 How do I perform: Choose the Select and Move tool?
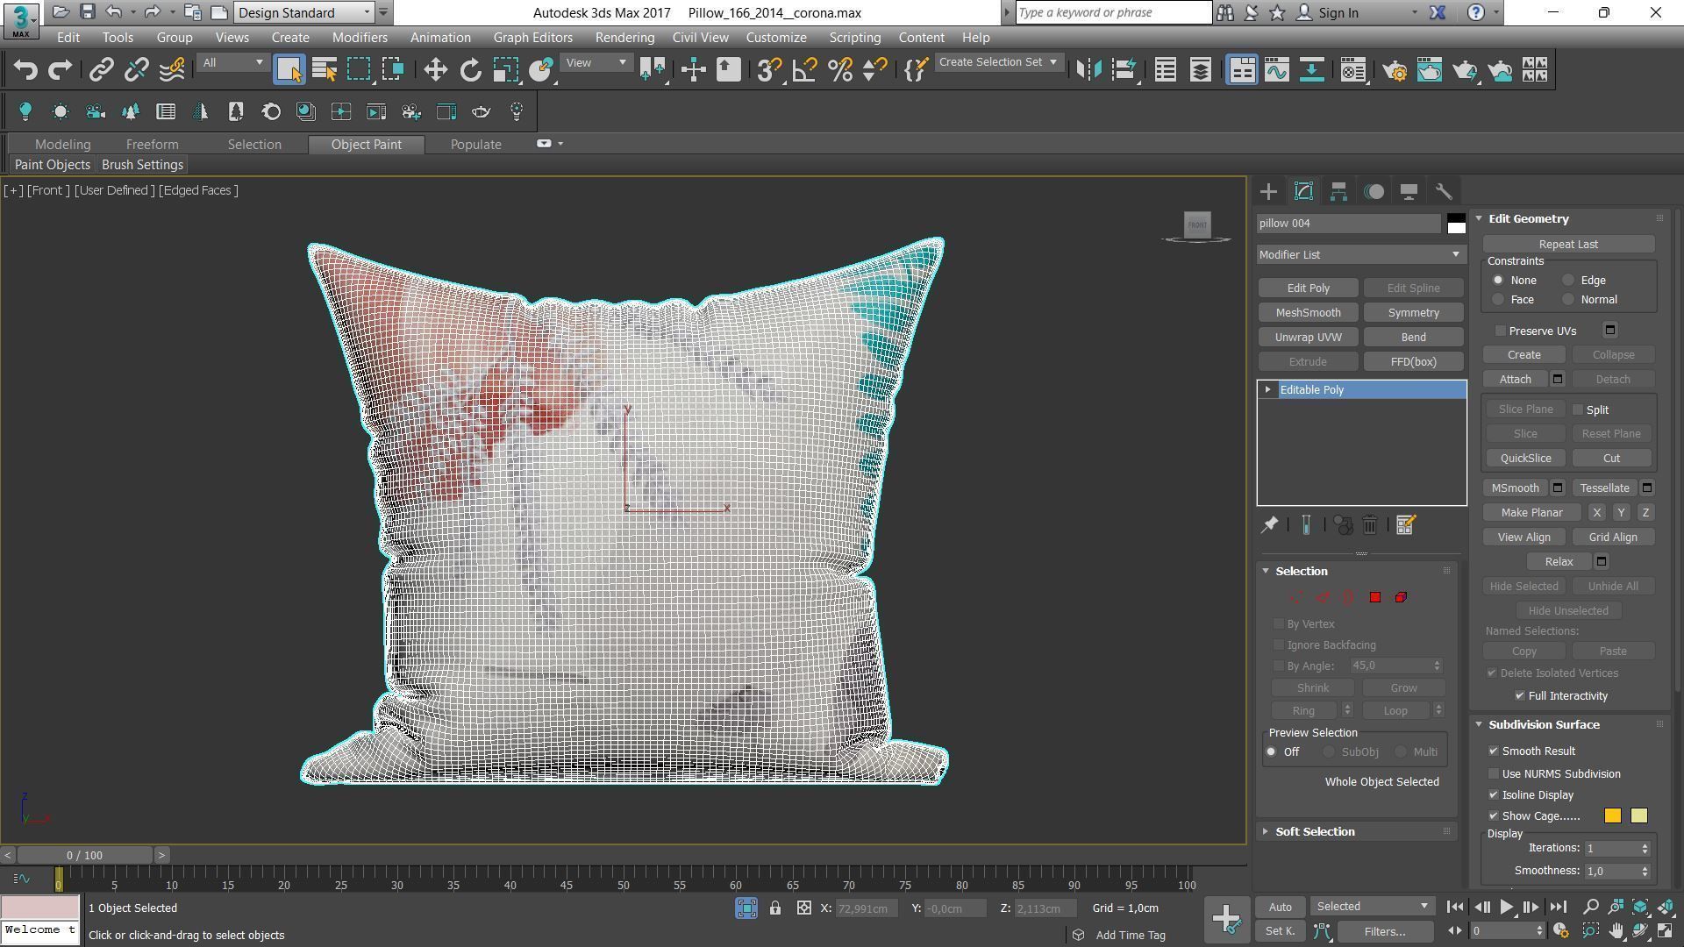435,70
